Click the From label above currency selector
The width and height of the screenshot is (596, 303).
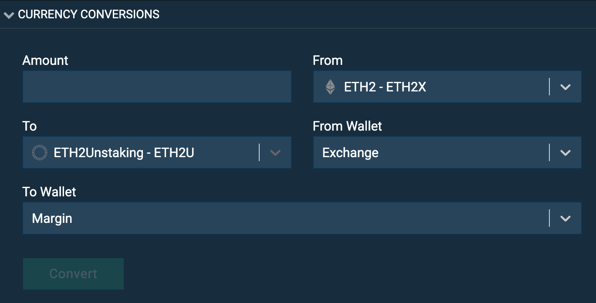click(328, 61)
